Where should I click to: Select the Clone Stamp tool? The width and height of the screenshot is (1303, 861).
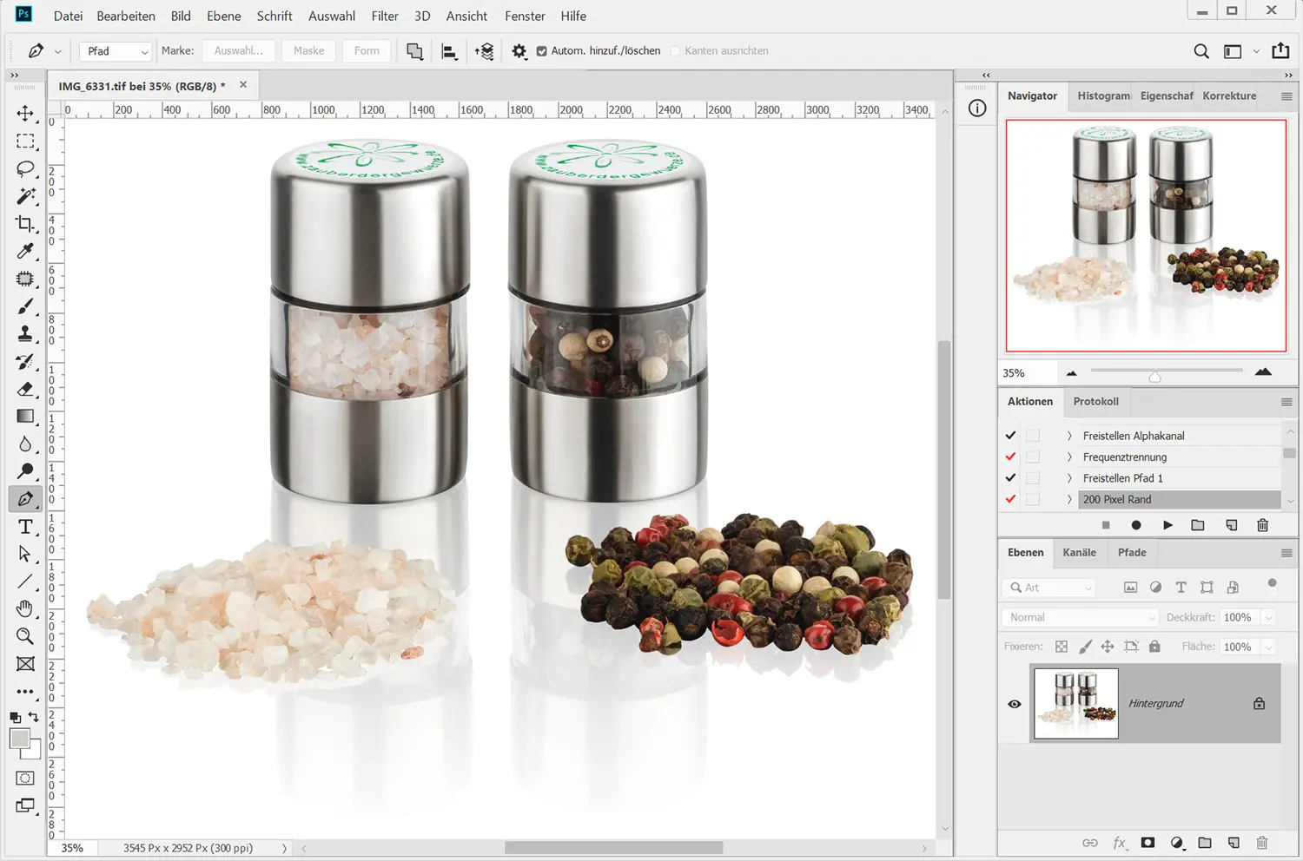(x=25, y=334)
